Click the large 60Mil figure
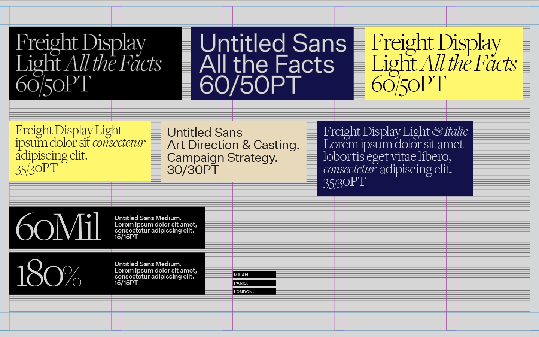Screen dimensions: 539x337 [58, 227]
